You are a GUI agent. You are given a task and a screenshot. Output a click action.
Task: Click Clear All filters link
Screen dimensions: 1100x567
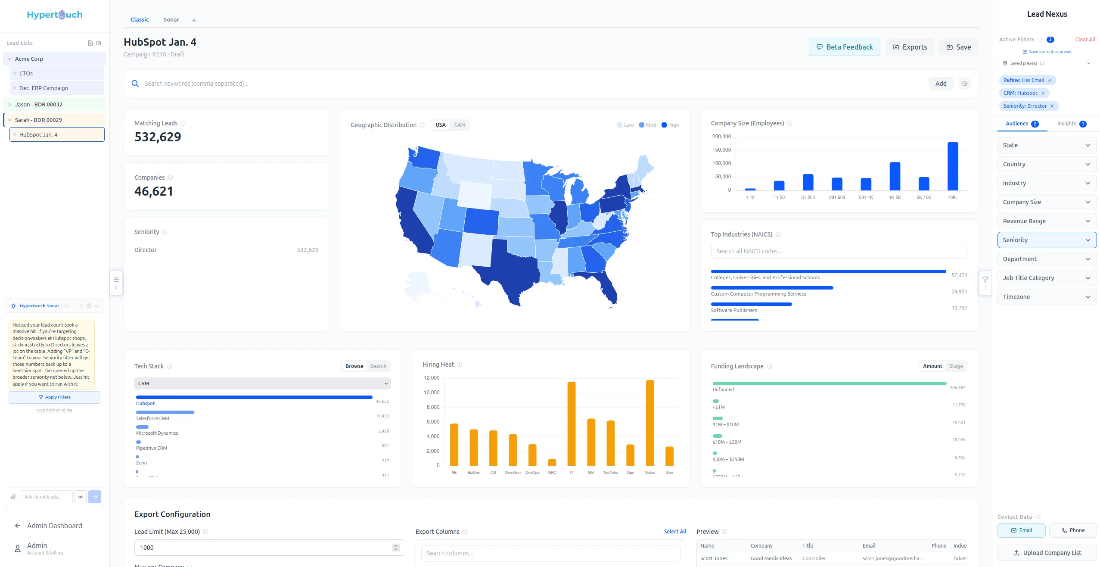[x=1085, y=40]
